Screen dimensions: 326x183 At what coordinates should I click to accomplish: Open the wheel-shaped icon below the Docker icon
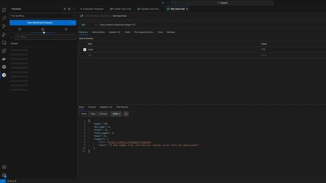4,67
